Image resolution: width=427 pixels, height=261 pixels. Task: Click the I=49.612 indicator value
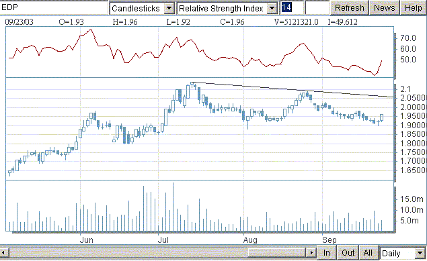(x=342, y=22)
